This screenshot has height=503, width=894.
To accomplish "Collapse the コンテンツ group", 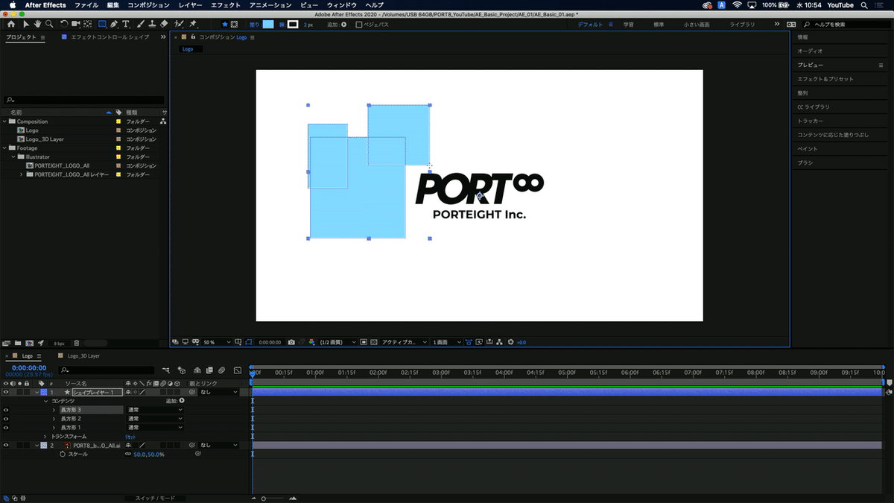I will click(45, 401).
